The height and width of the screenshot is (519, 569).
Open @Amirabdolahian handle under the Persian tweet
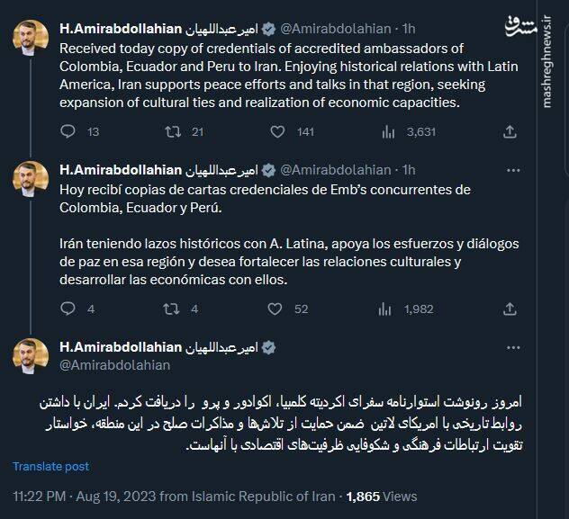(x=114, y=365)
